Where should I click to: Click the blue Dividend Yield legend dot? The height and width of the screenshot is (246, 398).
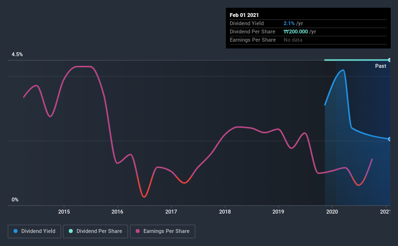pyautogui.click(x=16, y=231)
